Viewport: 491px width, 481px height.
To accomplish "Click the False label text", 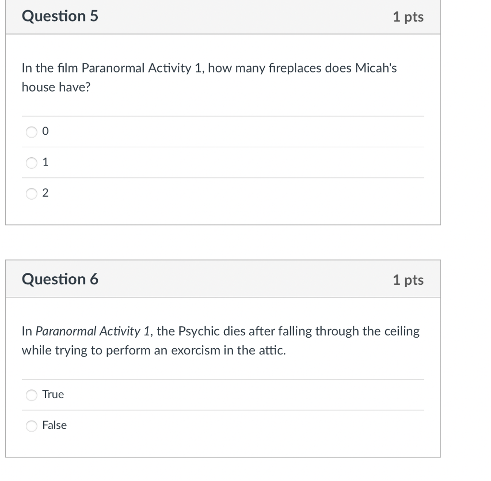I will (x=54, y=425).
